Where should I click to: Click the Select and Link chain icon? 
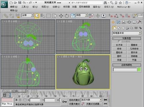click(x=6, y=16)
